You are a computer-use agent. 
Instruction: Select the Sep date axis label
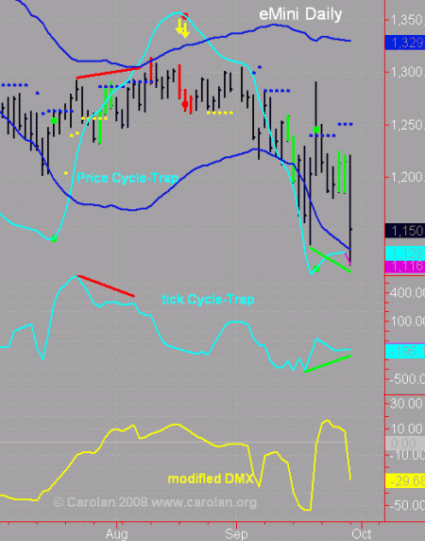236,534
